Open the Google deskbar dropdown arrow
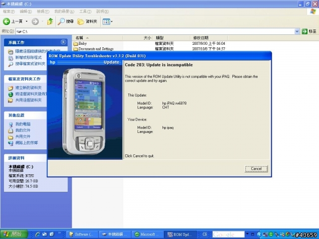Viewport: 319px width, 239px height. 247,234
